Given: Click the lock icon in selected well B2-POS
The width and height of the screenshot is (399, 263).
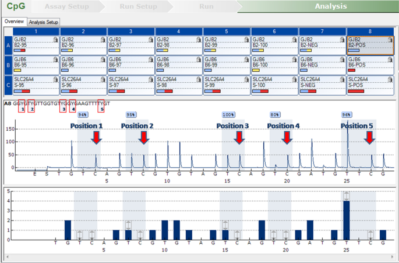Looking at the screenshot, I should (x=390, y=40).
